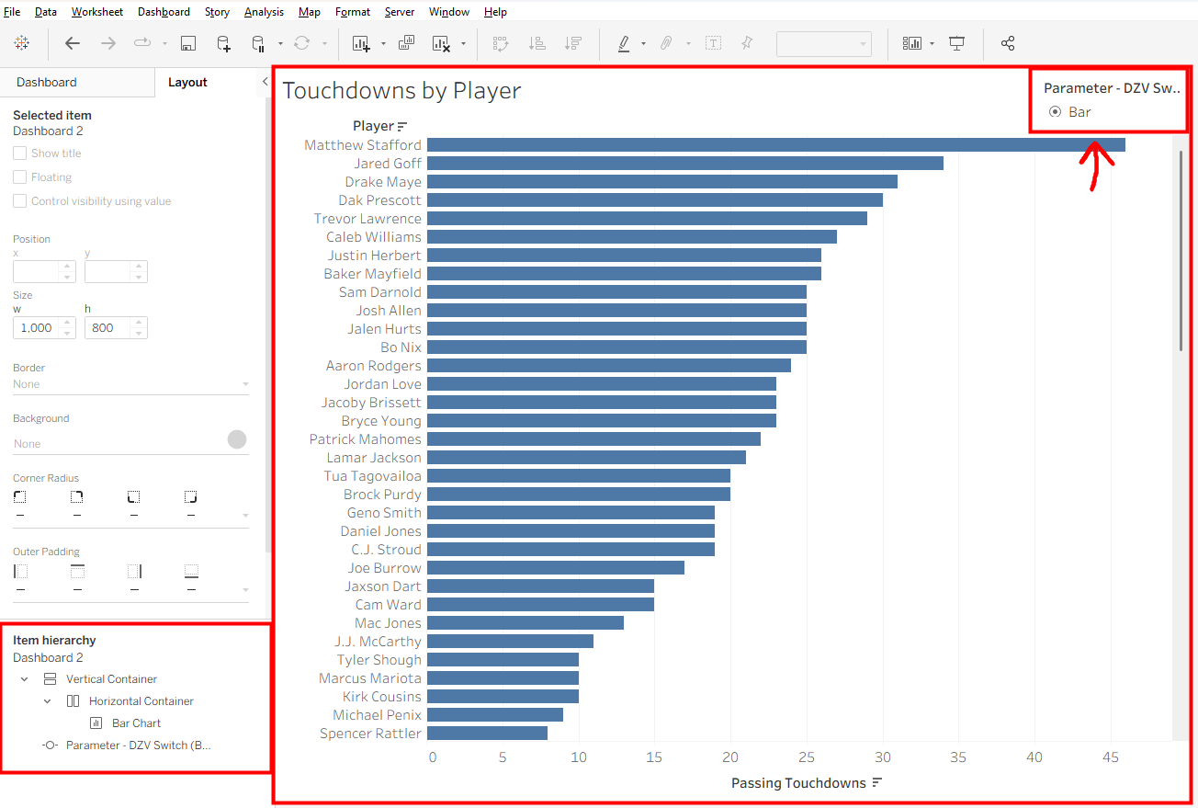
Task: Select Matthew Stafford's bar in the chart
Action: 776,145
